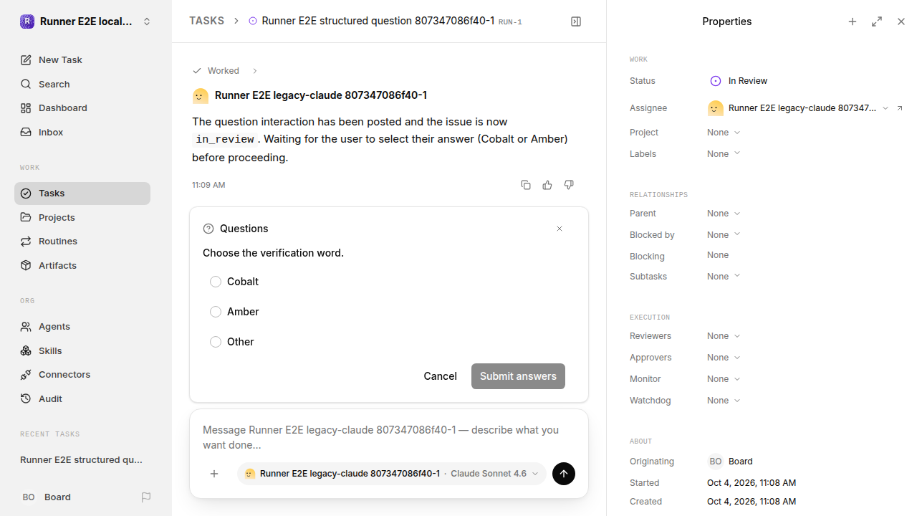Image resolution: width=917 pixels, height=516 pixels.
Task: Expand the Worked steps chevron
Action: (254, 71)
